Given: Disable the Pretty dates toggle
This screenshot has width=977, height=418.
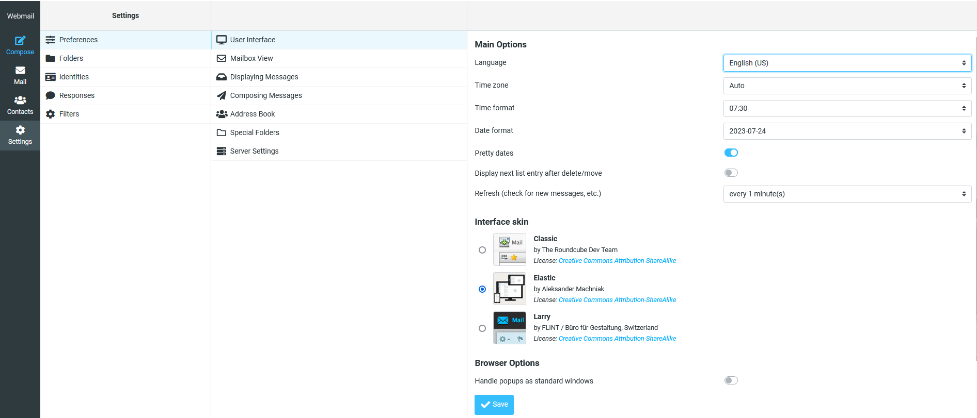Looking at the screenshot, I should tap(731, 153).
